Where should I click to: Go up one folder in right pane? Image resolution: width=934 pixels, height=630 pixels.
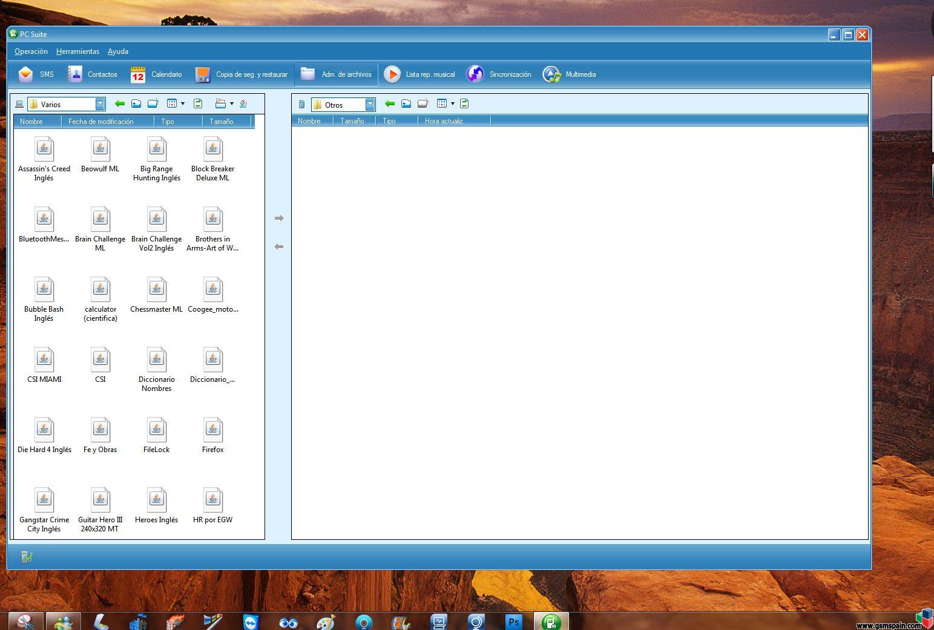(406, 103)
